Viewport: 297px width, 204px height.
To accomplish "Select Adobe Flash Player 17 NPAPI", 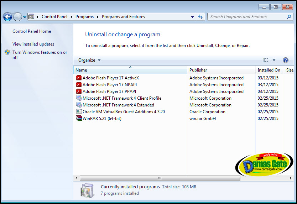I will coord(110,85).
